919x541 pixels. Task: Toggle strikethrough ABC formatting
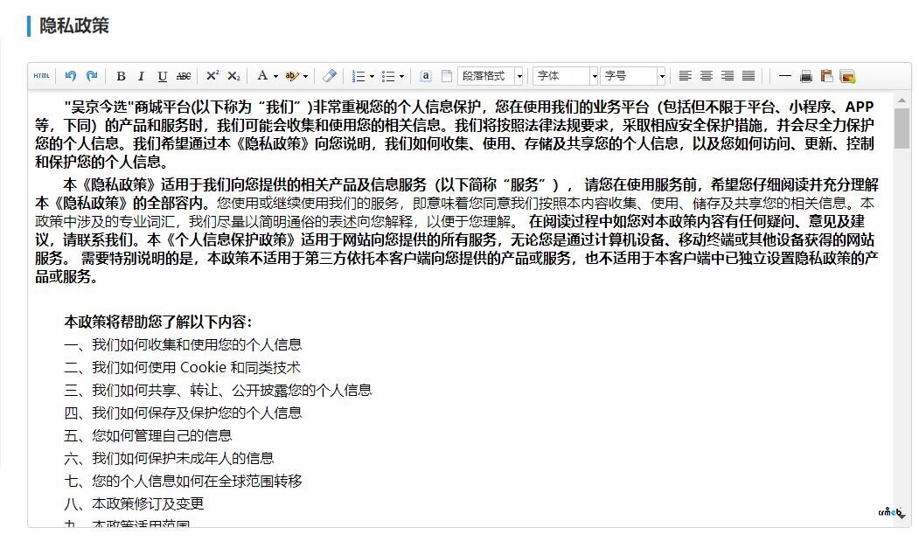pyautogui.click(x=184, y=76)
